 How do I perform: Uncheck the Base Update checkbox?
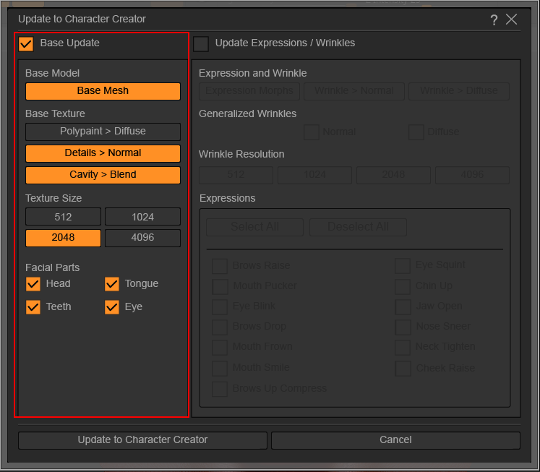(x=26, y=44)
